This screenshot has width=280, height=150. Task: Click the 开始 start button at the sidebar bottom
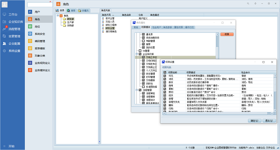pyautogui.click(x=9, y=146)
